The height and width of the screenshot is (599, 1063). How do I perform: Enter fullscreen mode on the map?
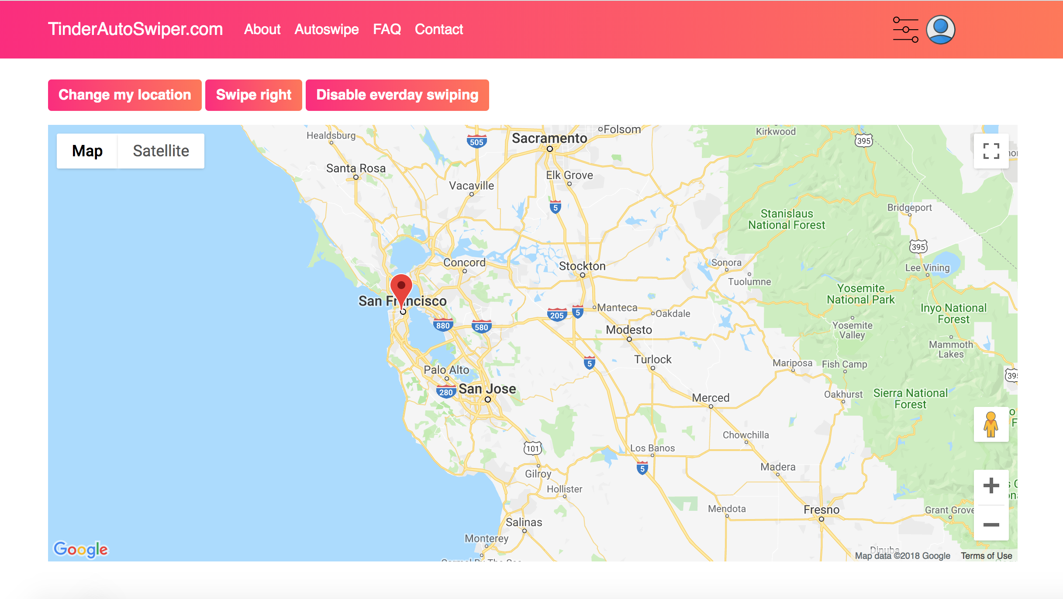coord(991,152)
